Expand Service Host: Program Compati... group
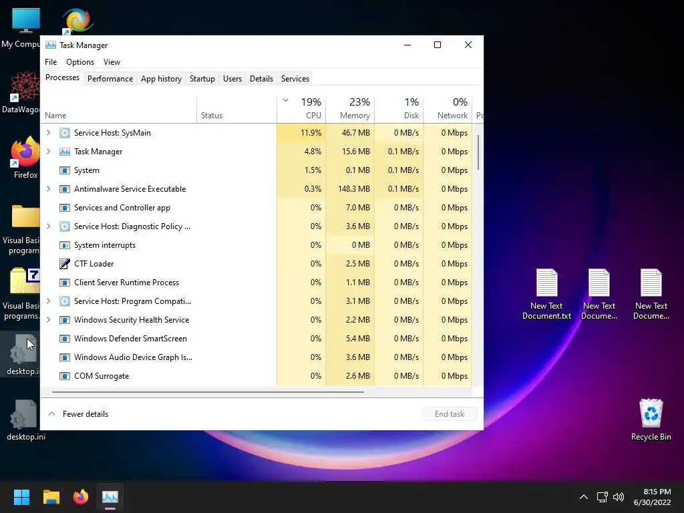 pos(49,301)
